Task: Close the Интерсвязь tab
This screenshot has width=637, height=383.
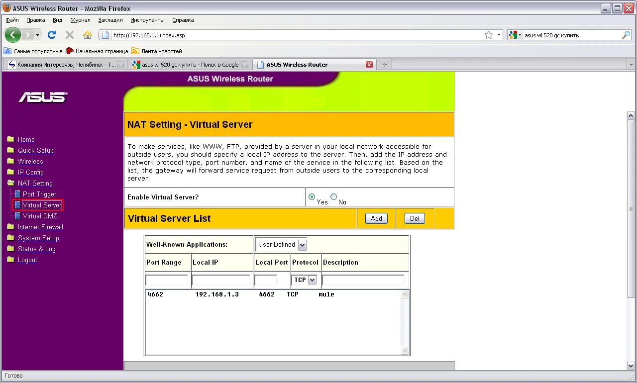Action: pyautogui.click(x=120, y=65)
